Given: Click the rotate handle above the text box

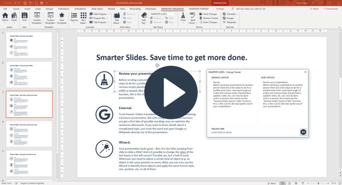Looking at the screenshot, I should tap(157, 65).
